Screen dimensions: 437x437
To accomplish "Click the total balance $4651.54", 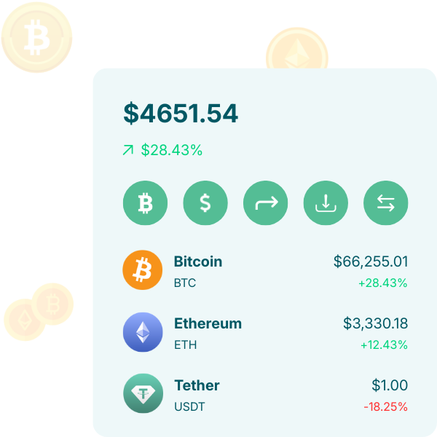I will pos(181,113).
